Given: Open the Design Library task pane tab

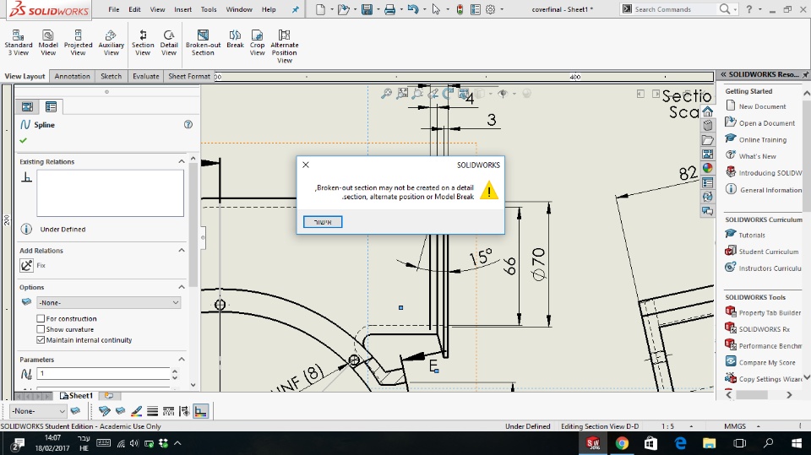Looking at the screenshot, I should [708, 126].
